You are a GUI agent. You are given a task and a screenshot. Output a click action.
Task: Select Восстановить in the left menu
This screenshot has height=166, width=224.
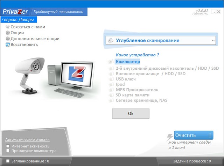(24, 44)
